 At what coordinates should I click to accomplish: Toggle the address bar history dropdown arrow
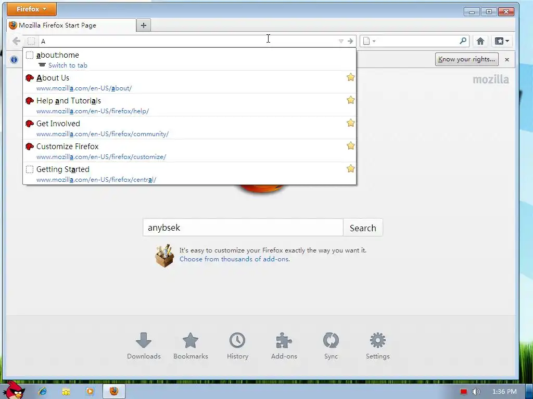(341, 41)
